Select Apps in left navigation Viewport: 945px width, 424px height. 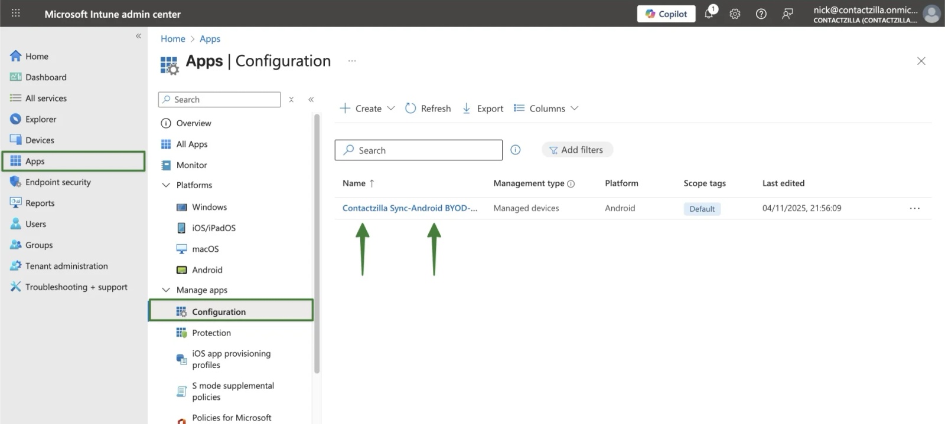pyautogui.click(x=74, y=161)
